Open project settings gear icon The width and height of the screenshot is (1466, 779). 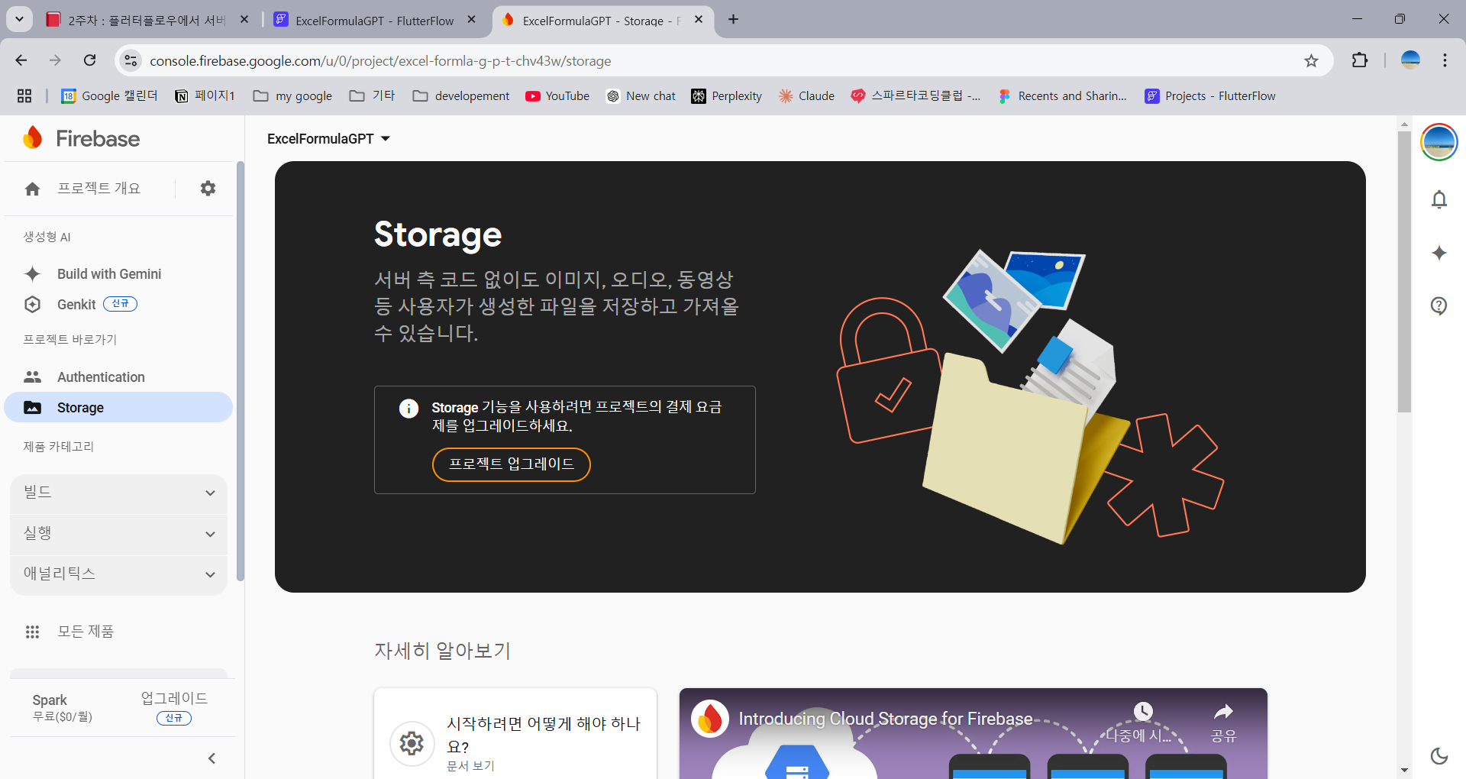[208, 188]
